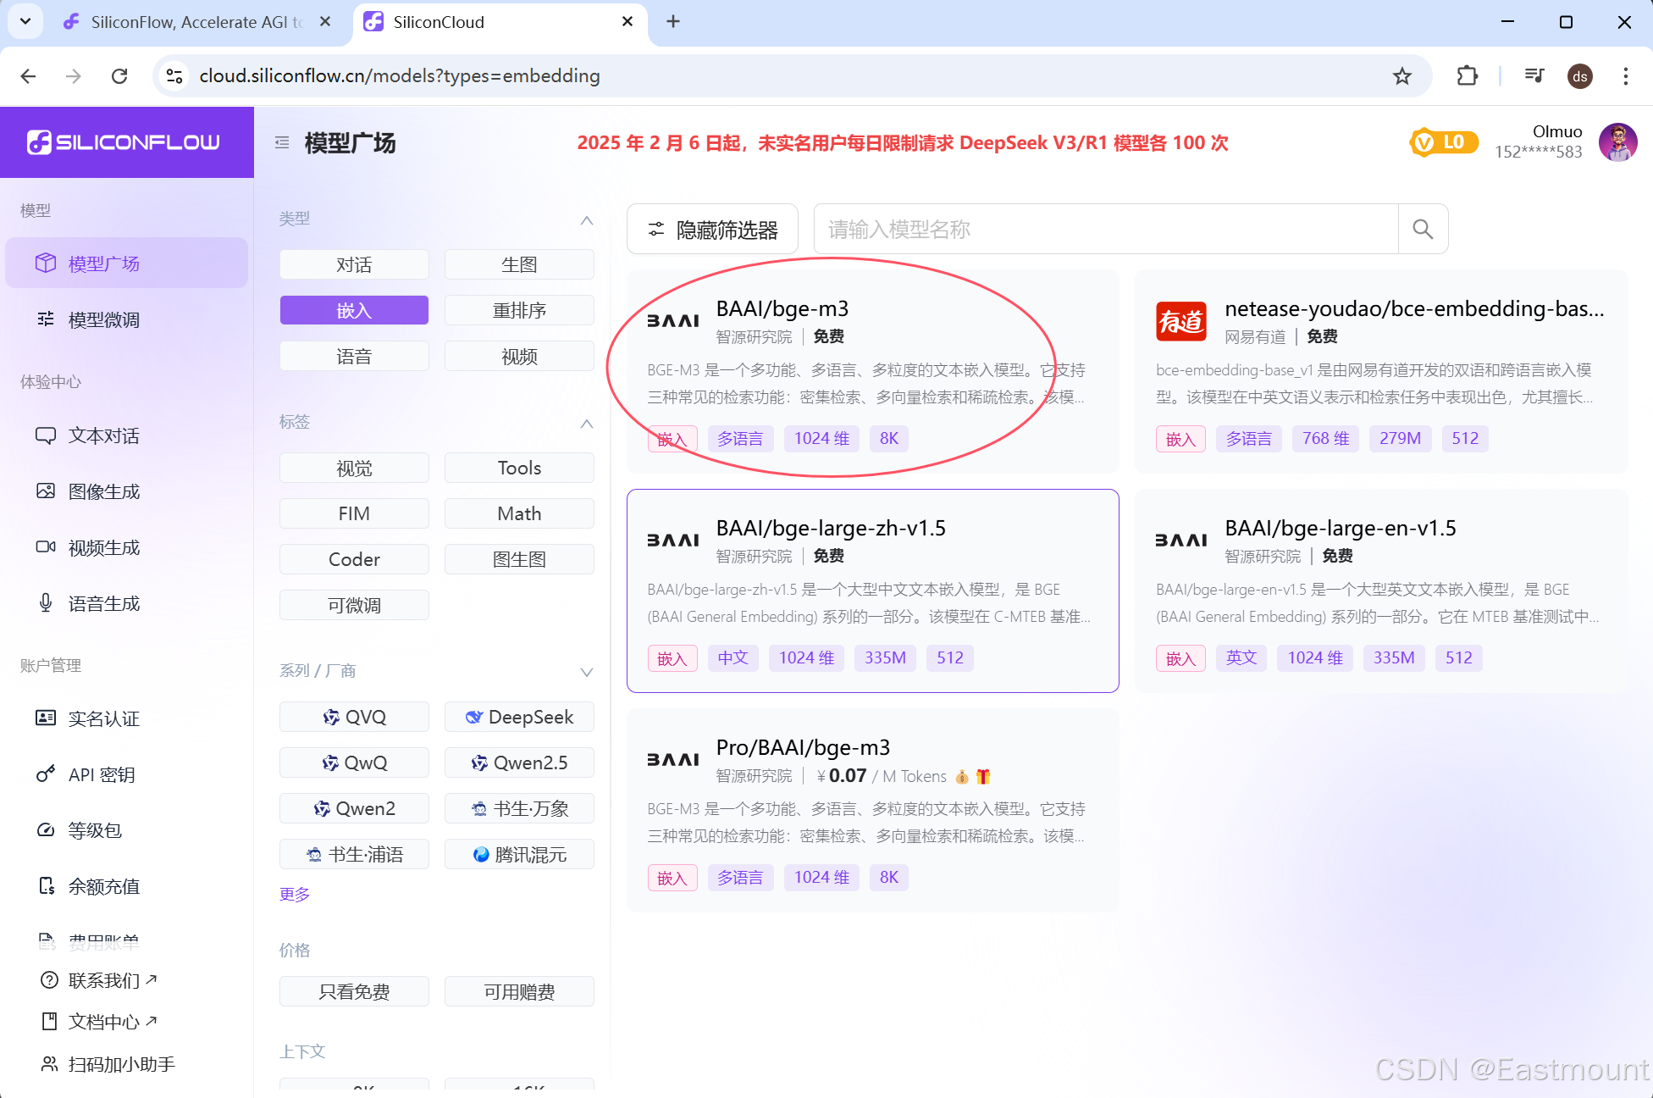Open new browser tab
Viewport: 1653px width, 1098px height.
click(673, 22)
